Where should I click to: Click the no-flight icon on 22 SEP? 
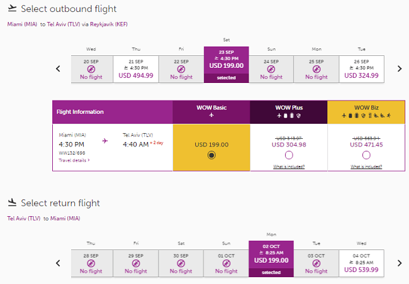(181, 69)
